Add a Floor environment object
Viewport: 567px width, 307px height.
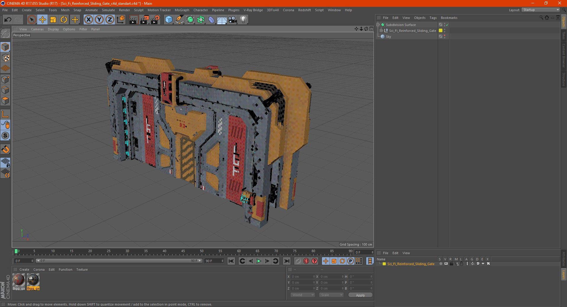(x=222, y=20)
